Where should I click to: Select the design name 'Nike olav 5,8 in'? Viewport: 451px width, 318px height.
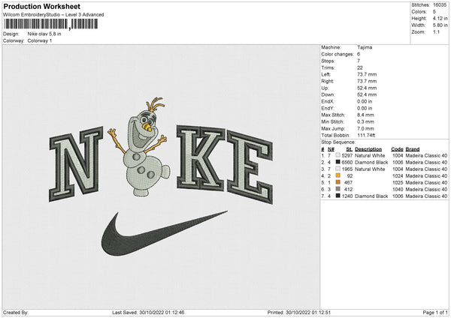(x=44, y=34)
